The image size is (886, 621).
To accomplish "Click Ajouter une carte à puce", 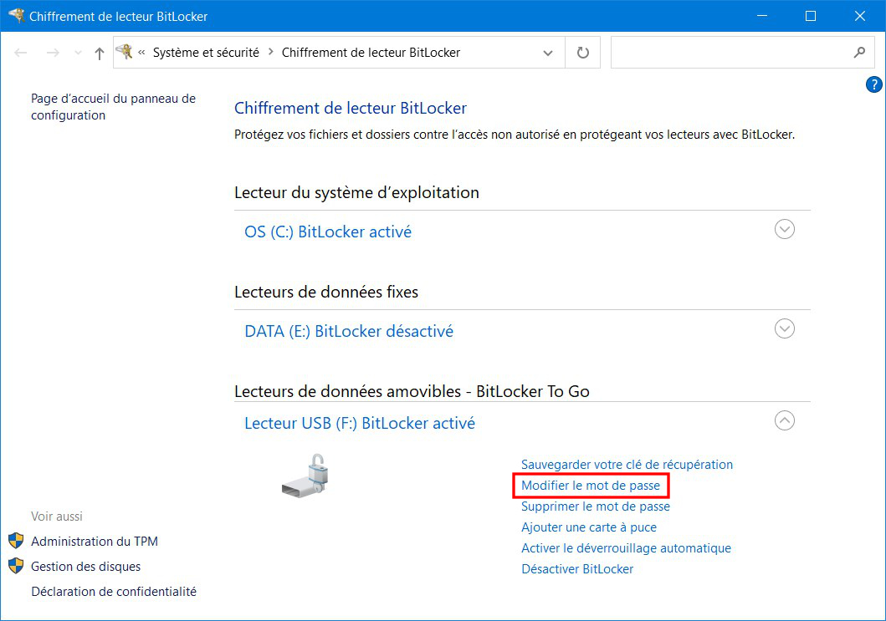I will click(x=589, y=527).
